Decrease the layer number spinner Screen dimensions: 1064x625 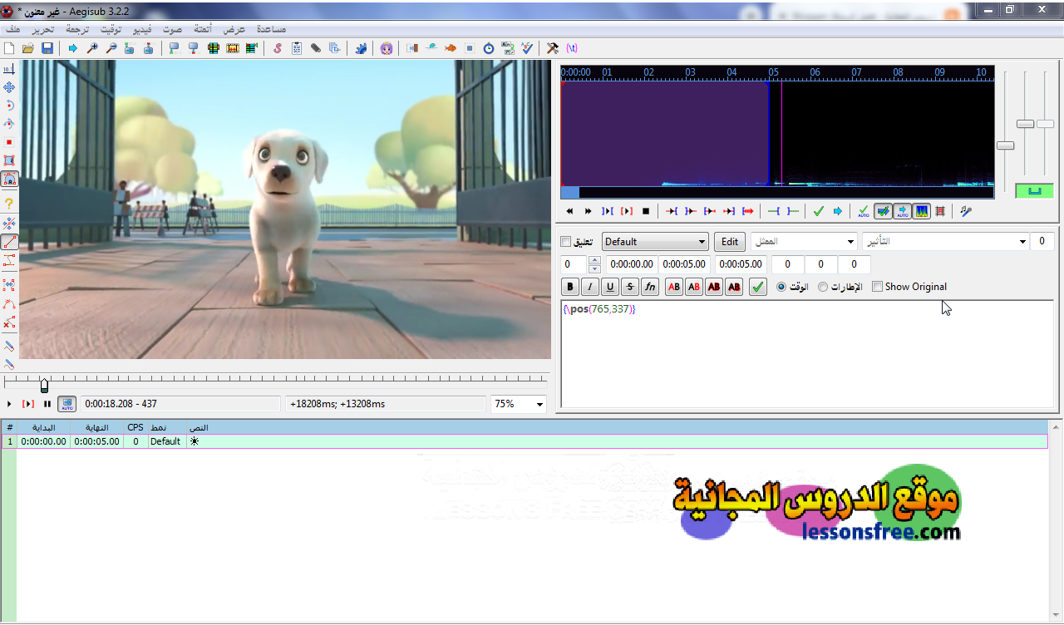pos(594,268)
